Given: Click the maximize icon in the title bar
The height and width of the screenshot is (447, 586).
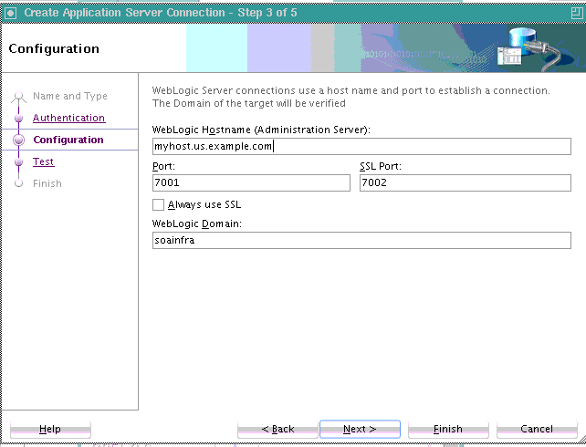Looking at the screenshot, I should click(577, 14).
